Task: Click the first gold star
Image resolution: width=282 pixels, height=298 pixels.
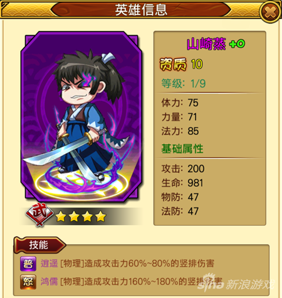Action: [61, 216]
